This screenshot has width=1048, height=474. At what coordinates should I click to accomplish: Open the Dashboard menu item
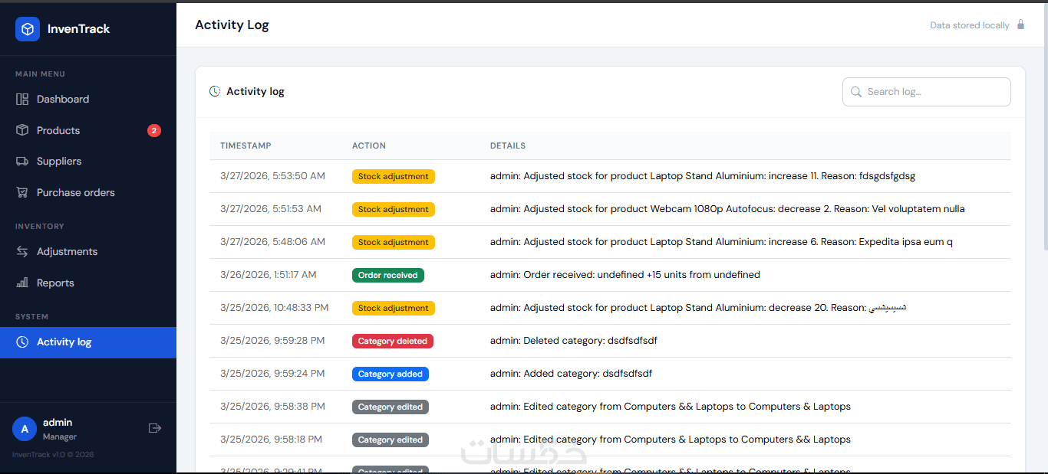[x=88, y=99]
